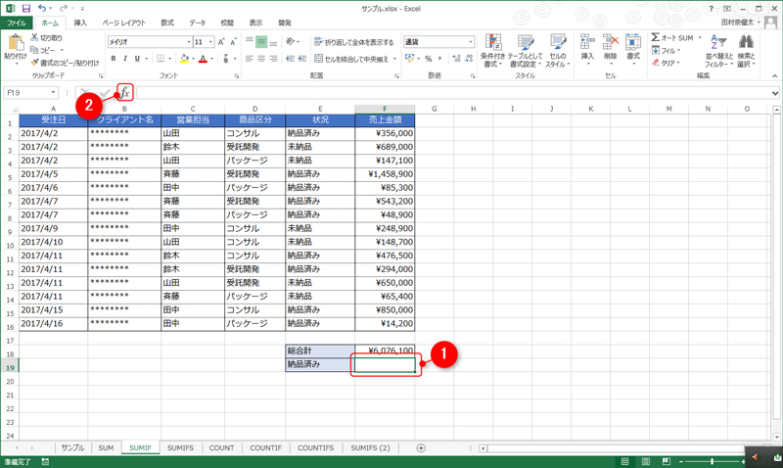Screen dimensions: 783x468
Task: Toggle Align left
Action: (x=250, y=59)
